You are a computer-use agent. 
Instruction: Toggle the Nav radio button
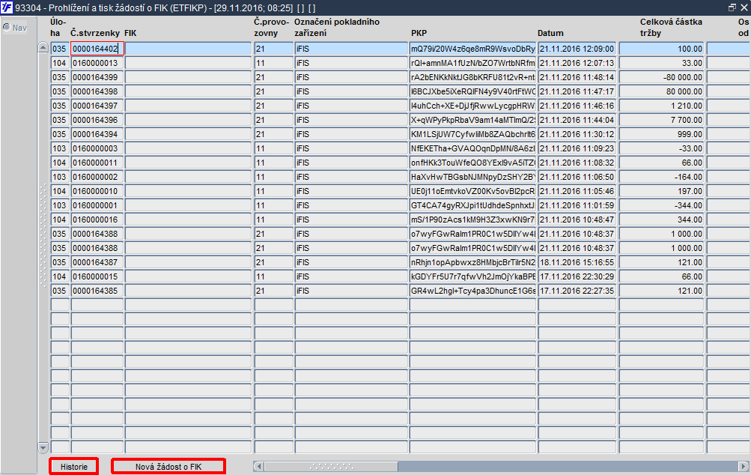click(7, 27)
